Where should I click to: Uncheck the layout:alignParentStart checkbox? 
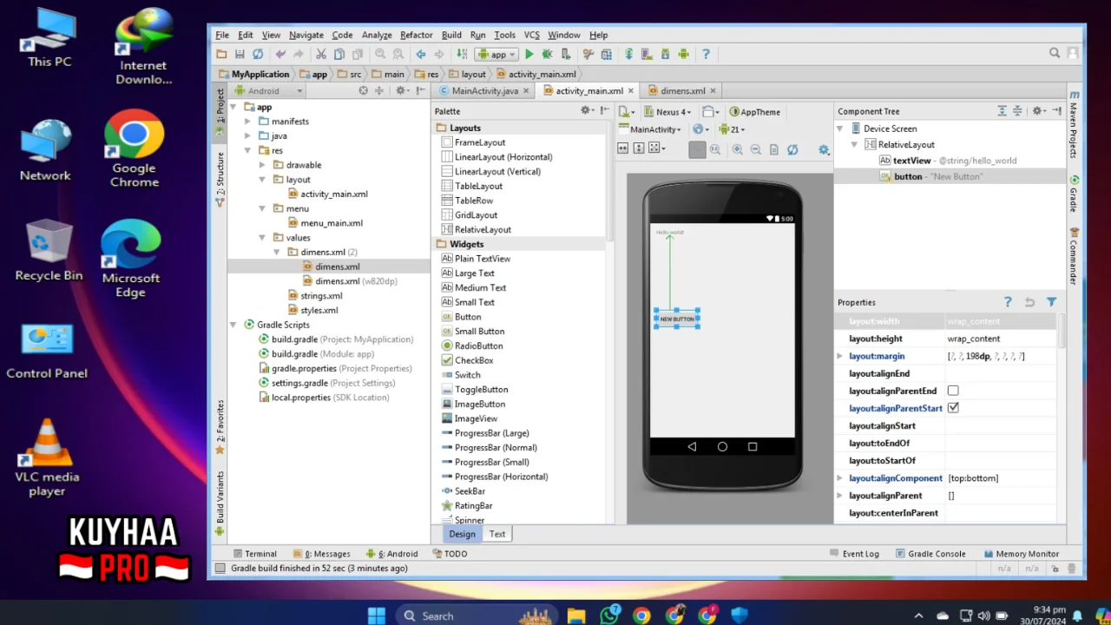[953, 408]
